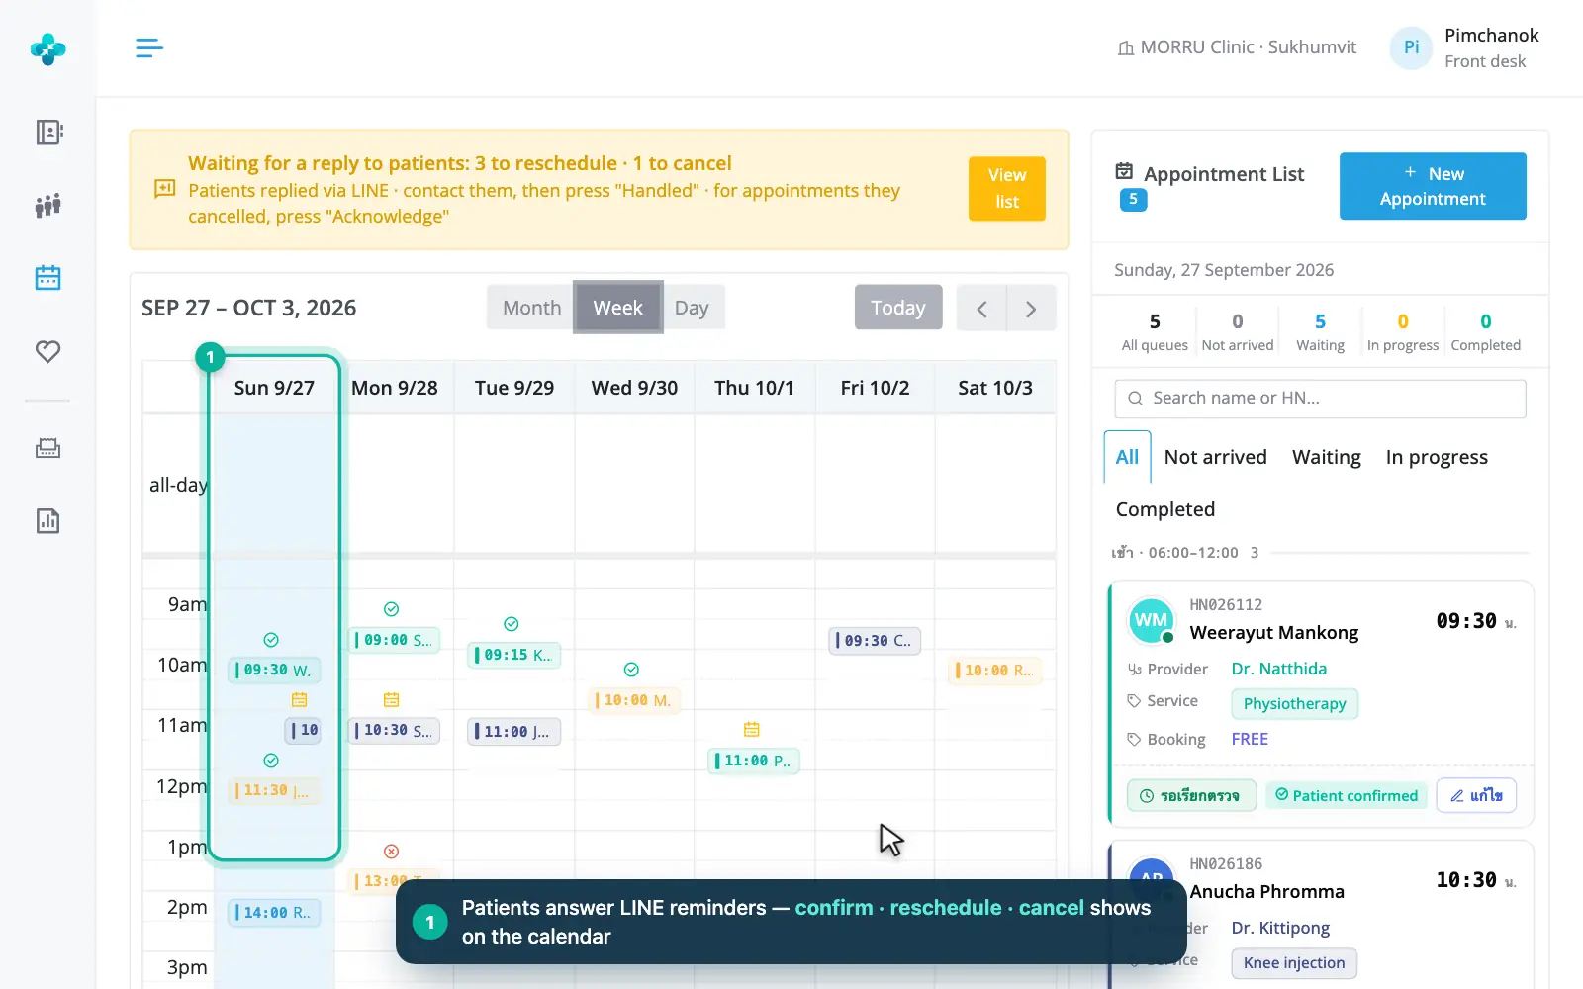Select the Completed filter tab
Image resolution: width=1583 pixels, height=989 pixels.
pos(1165,509)
